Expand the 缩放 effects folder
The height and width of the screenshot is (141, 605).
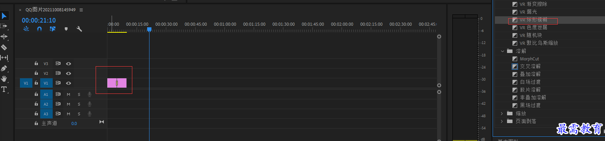pyautogui.click(x=503, y=113)
